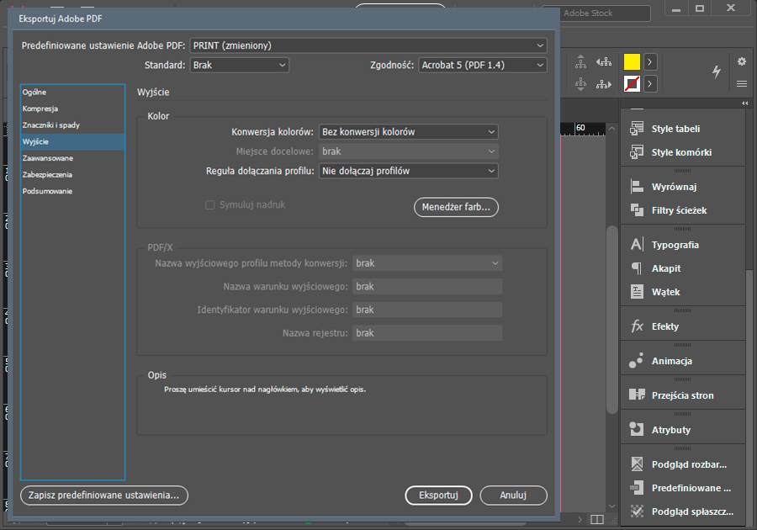The image size is (757, 530).
Task: Open the Style komórki panel icon
Action: click(x=637, y=152)
